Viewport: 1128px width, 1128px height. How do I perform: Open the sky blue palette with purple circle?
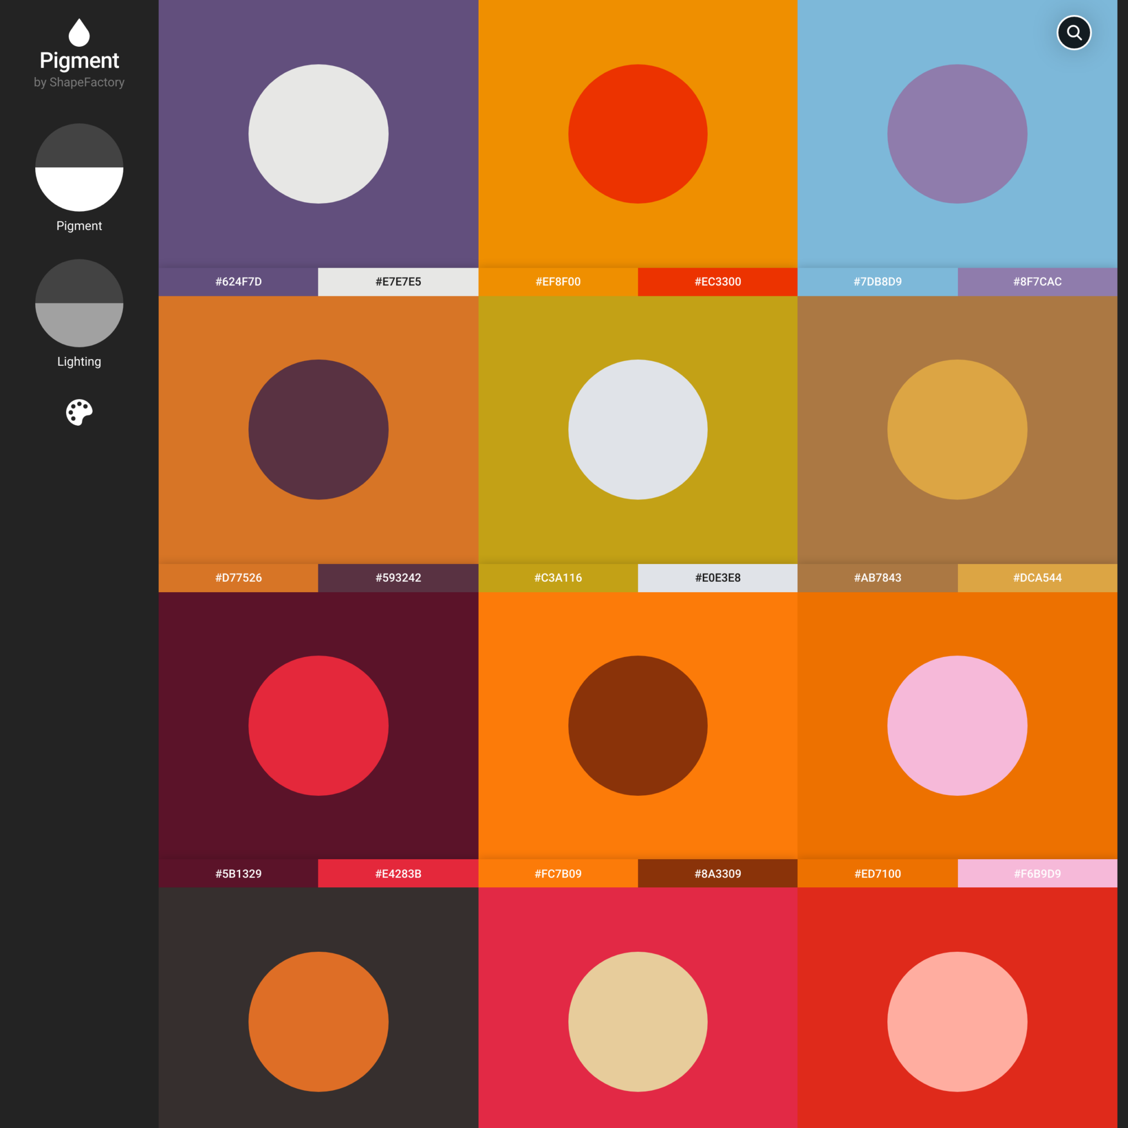click(957, 134)
